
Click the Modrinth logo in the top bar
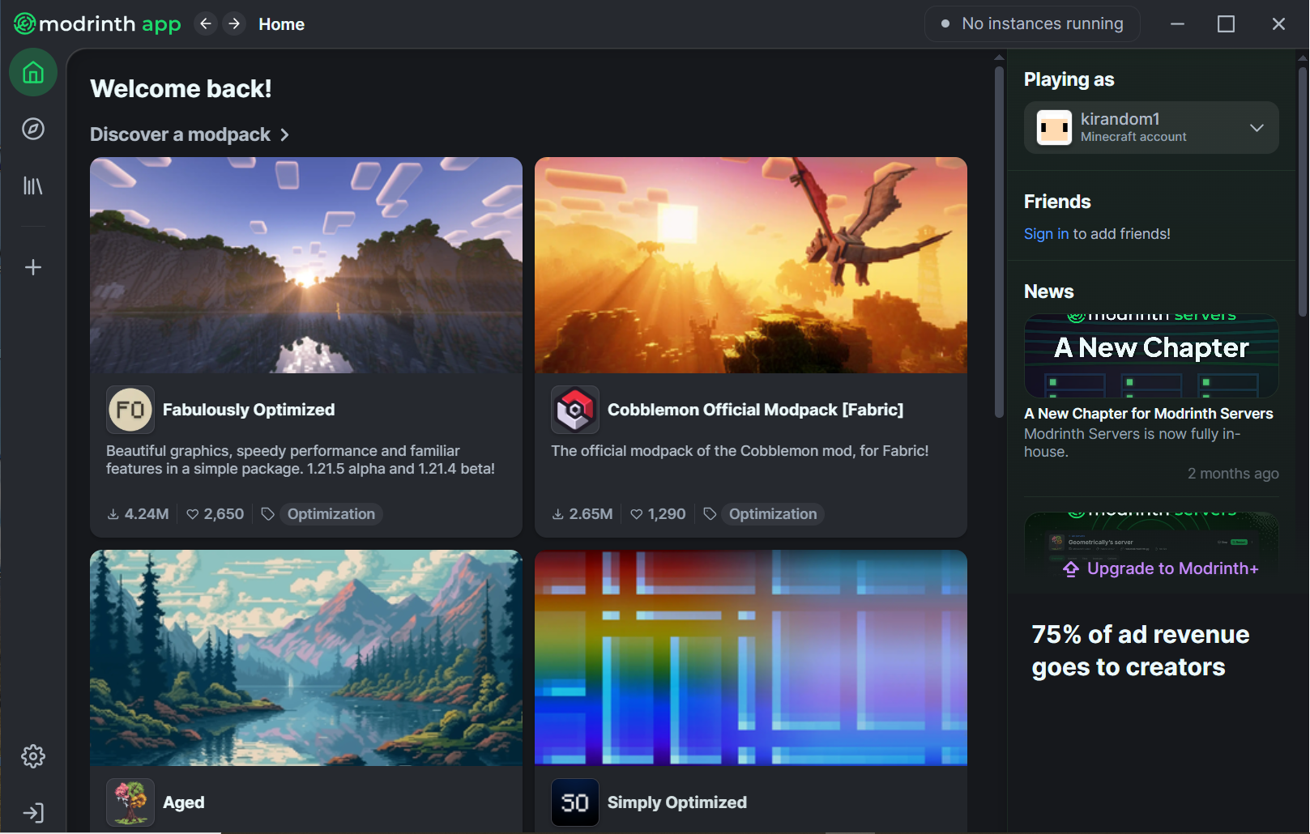(95, 23)
